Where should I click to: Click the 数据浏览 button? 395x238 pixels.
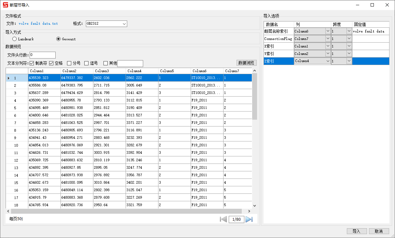coord(246,63)
